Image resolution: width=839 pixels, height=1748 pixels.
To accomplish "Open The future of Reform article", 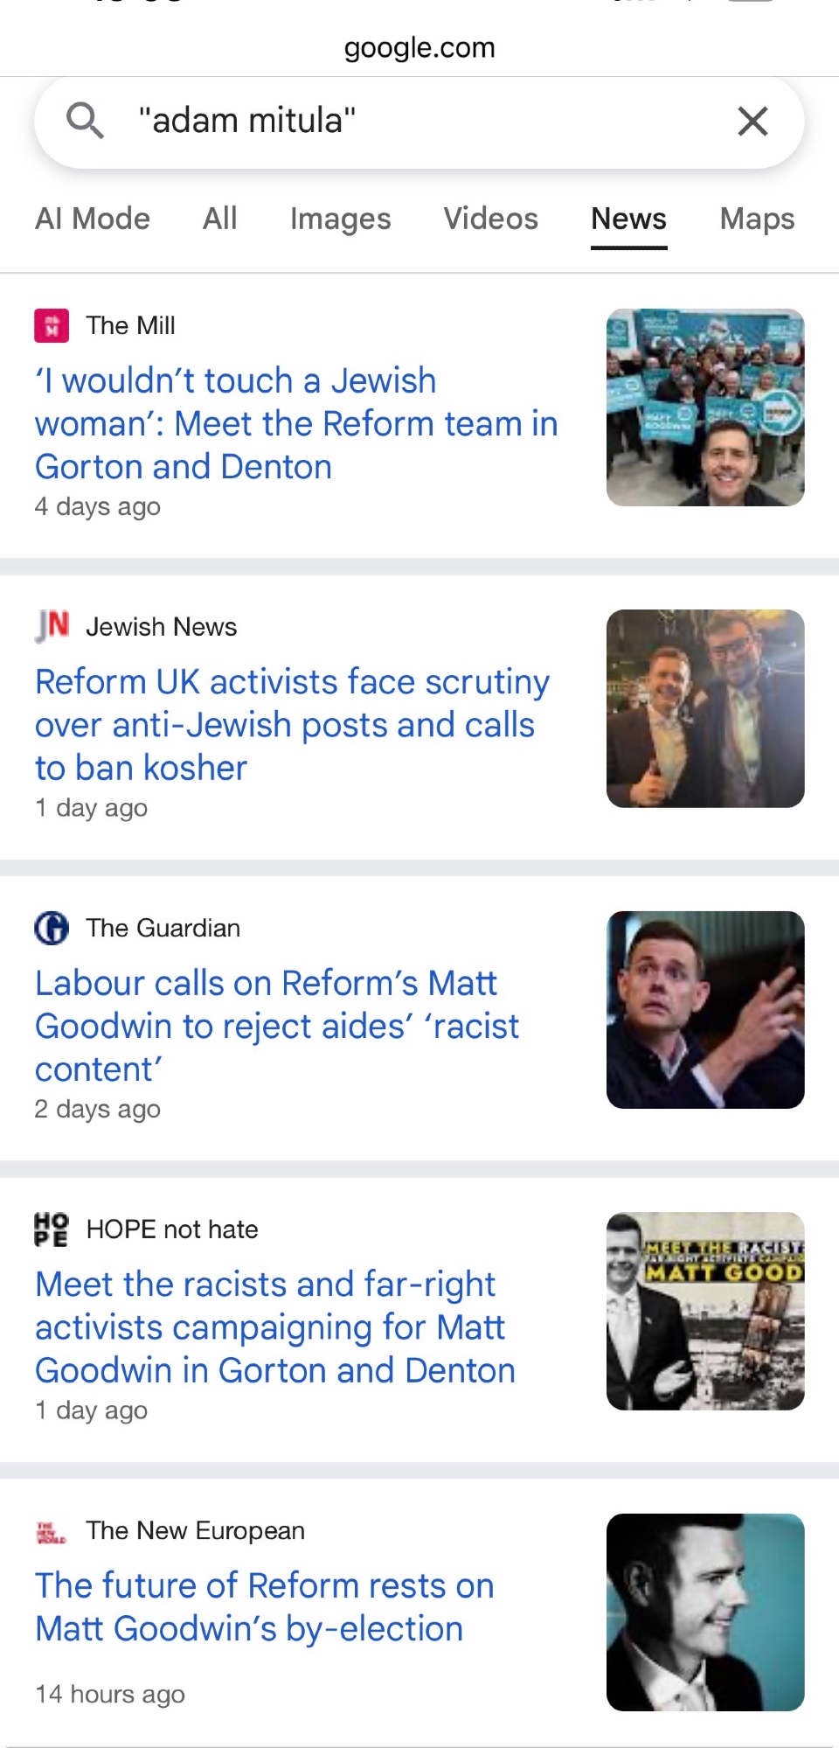I will tap(264, 1607).
